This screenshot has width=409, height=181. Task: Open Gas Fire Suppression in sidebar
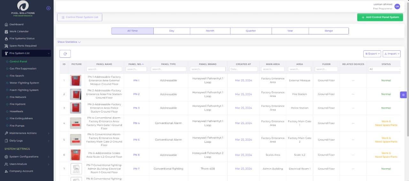click(x=23, y=69)
